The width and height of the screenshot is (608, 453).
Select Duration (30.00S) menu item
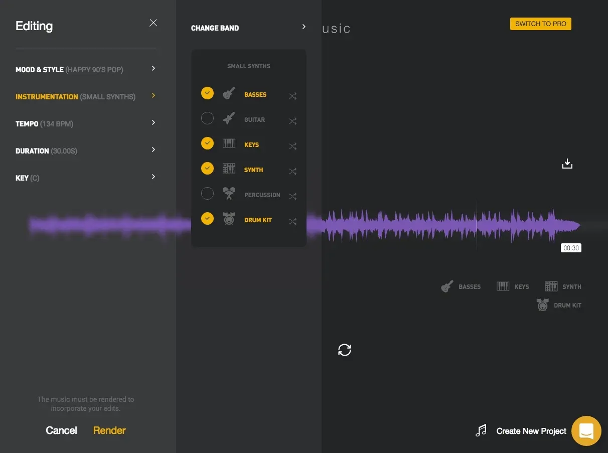(86, 150)
